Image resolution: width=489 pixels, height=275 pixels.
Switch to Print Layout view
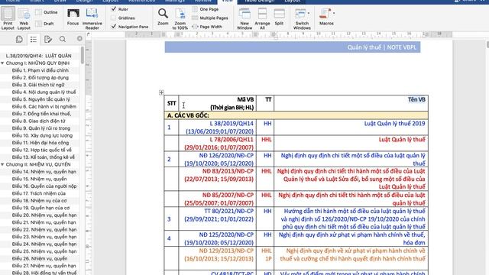(x=8, y=18)
